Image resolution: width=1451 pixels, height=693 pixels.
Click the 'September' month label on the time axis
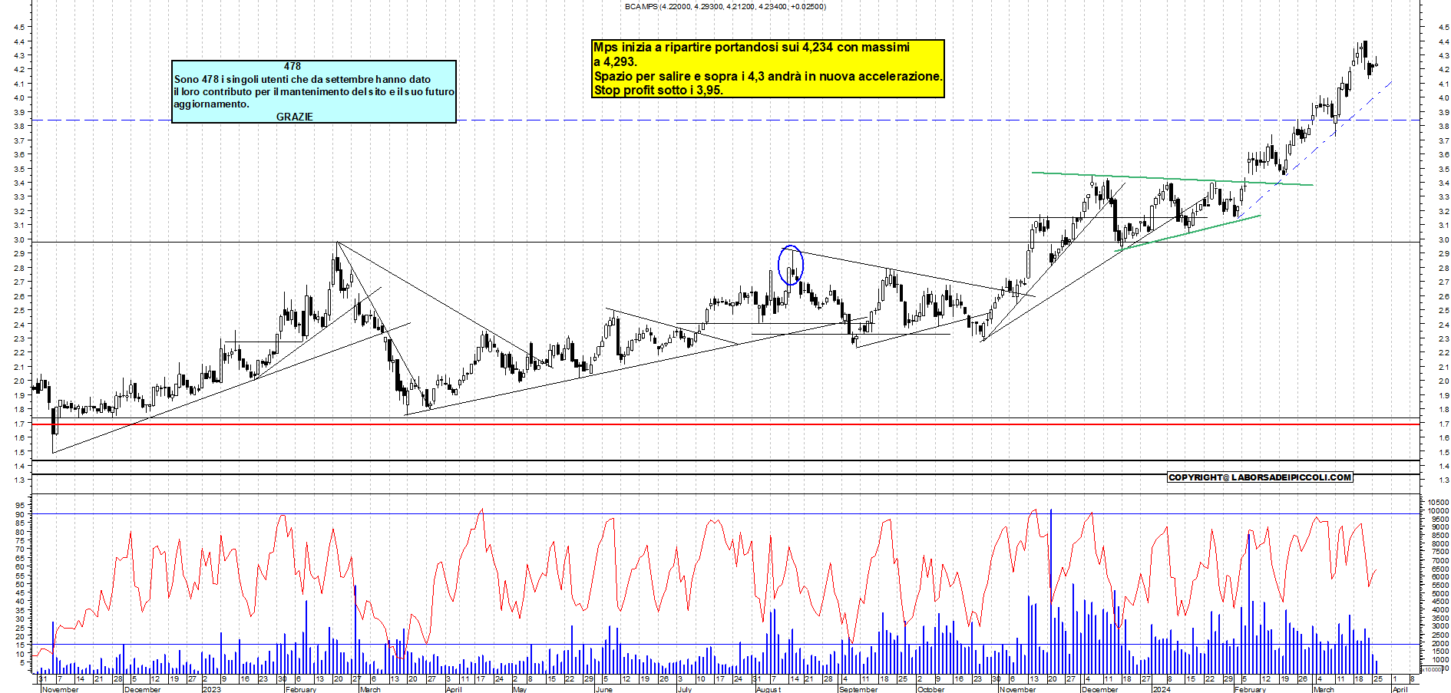point(858,689)
